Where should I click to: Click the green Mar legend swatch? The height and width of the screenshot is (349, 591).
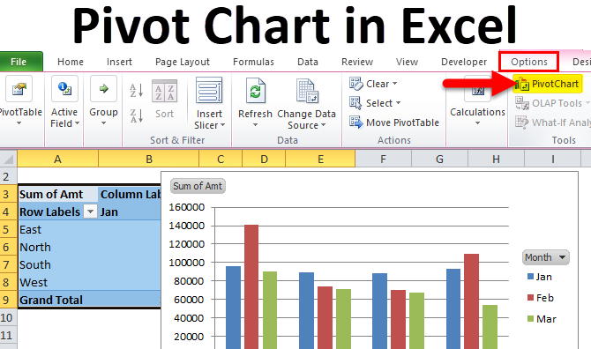pos(530,319)
